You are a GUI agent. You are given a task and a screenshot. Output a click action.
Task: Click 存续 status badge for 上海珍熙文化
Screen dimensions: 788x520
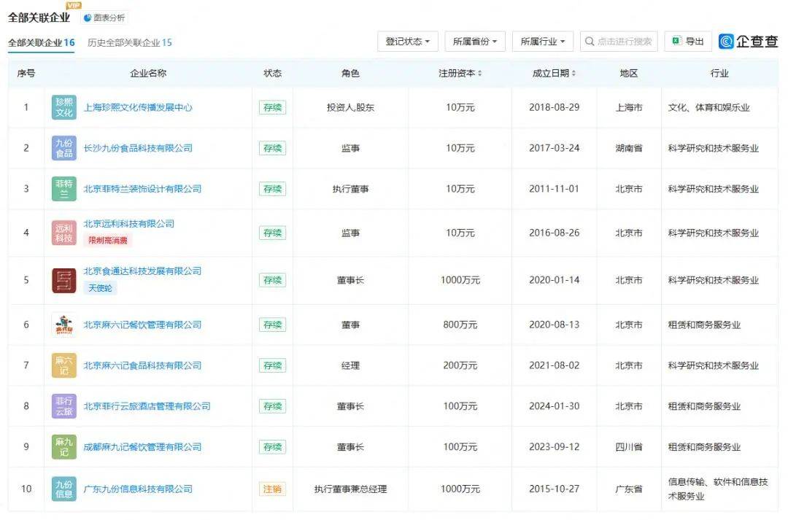coord(272,107)
